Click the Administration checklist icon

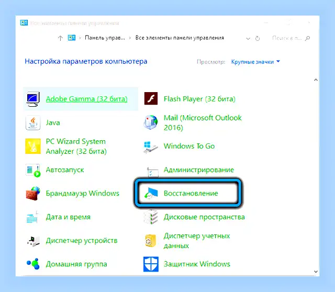click(152, 172)
